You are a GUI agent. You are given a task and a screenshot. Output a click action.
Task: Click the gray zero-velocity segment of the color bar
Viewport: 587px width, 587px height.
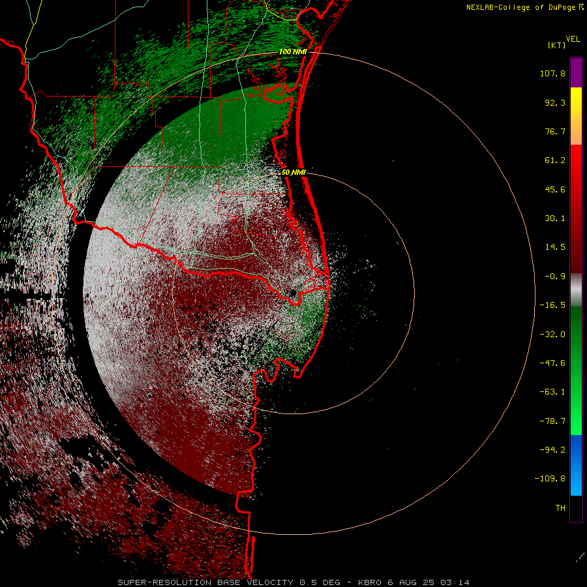point(576,290)
